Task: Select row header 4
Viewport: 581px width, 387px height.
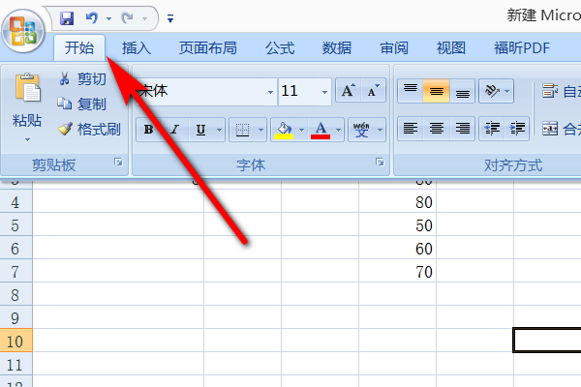Action: click(x=15, y=202)
